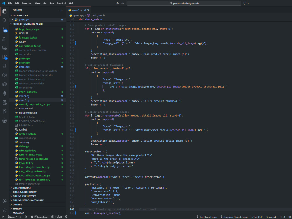The width and height of the screenshot is (292, 219).
Task: Open the View menu
Action: pos(38,3)
